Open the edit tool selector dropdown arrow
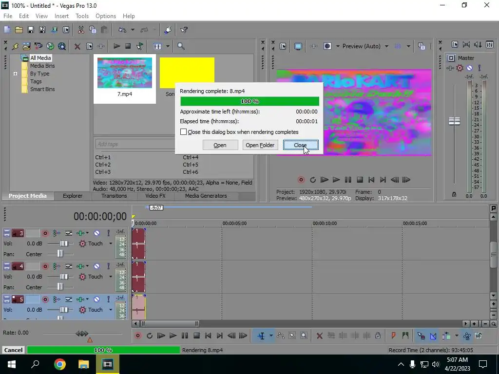This screenshot has width=499, height=374. pyautogui.click(x=271, y=336)
